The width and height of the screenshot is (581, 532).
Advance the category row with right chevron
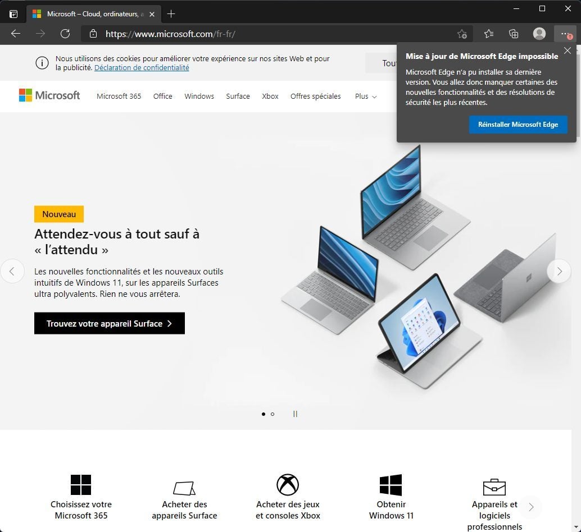pyautogui.click(x=531, y=507)
